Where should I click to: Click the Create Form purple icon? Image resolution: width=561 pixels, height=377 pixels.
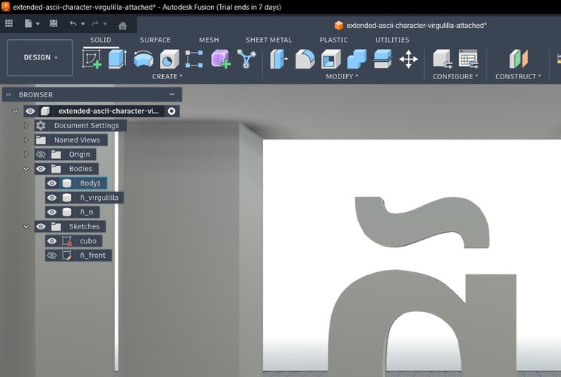coord(220,59)
